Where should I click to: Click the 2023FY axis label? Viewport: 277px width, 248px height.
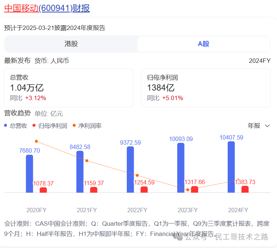point(187,210)
